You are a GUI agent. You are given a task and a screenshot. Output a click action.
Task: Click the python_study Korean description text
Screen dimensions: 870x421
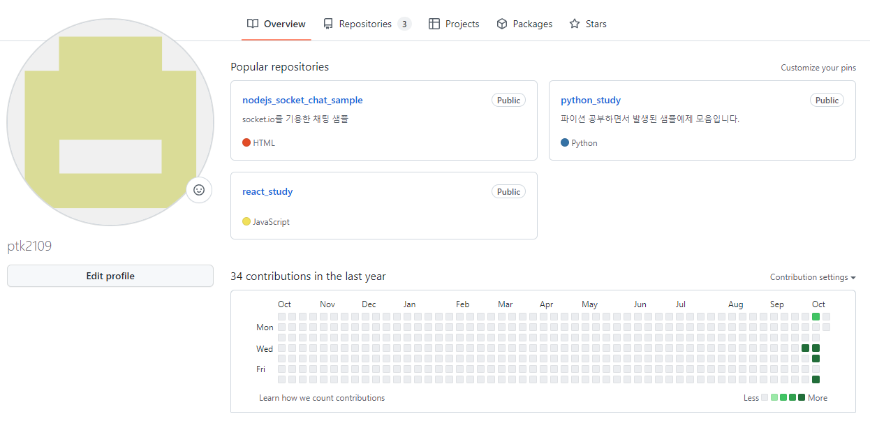point(649,119)
